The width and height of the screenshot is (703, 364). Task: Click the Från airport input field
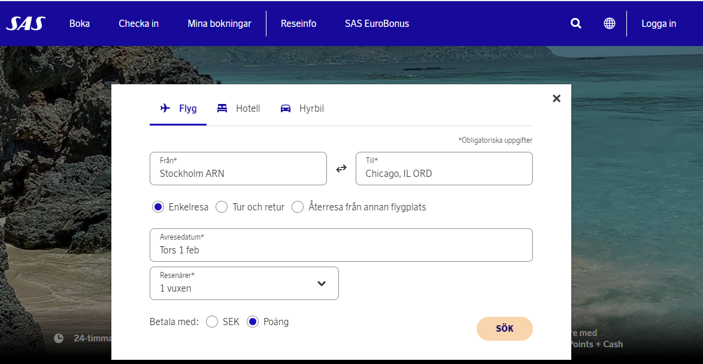[238, 169]
